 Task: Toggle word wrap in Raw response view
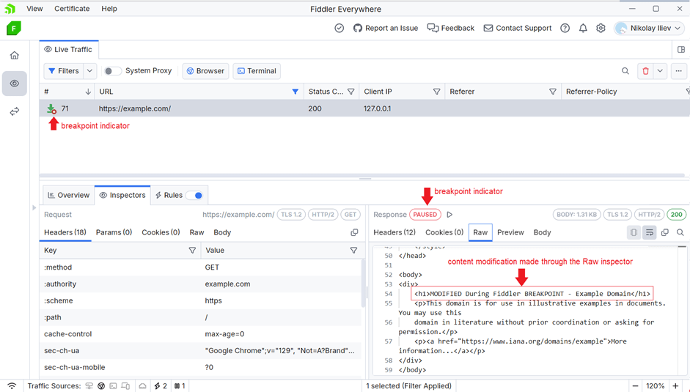click(x=649, y=232)
